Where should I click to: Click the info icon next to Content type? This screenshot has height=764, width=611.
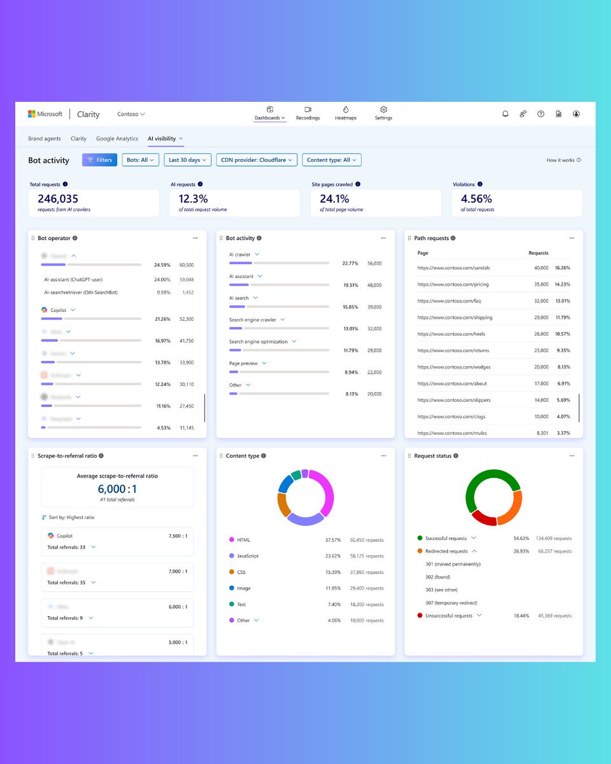click(x=263, y=456)
